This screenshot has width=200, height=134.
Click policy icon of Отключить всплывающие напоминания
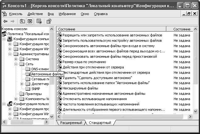tap(59, 99)
